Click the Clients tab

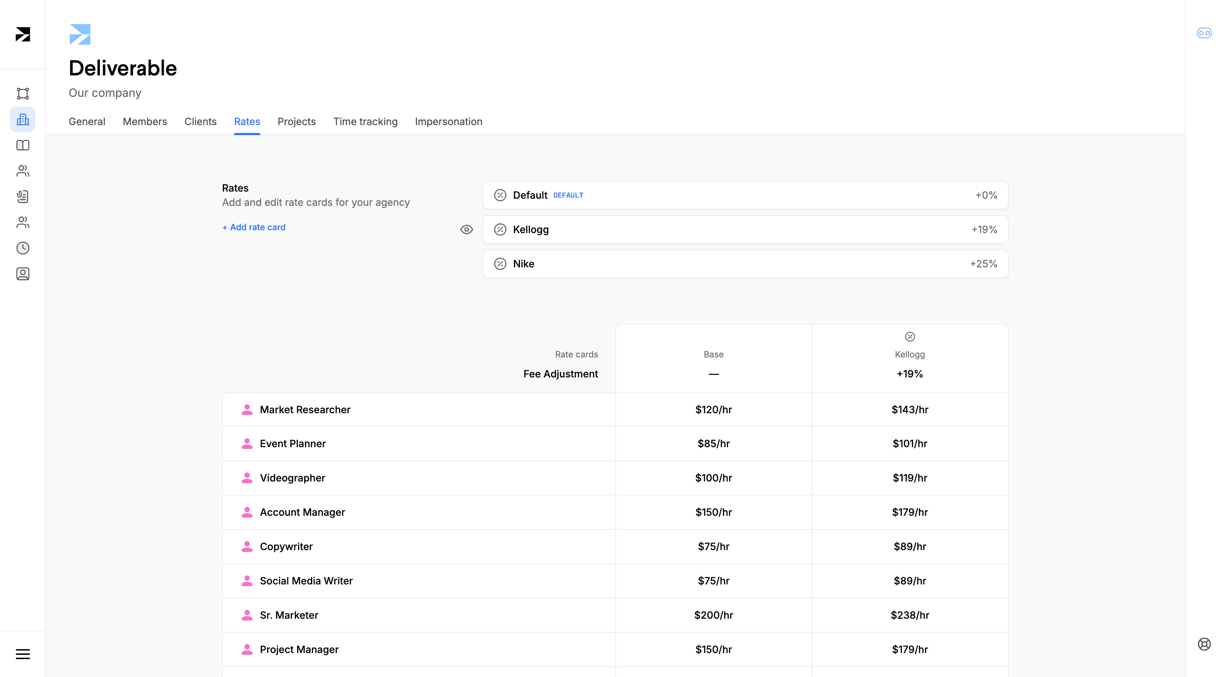(x=200, y=121)
